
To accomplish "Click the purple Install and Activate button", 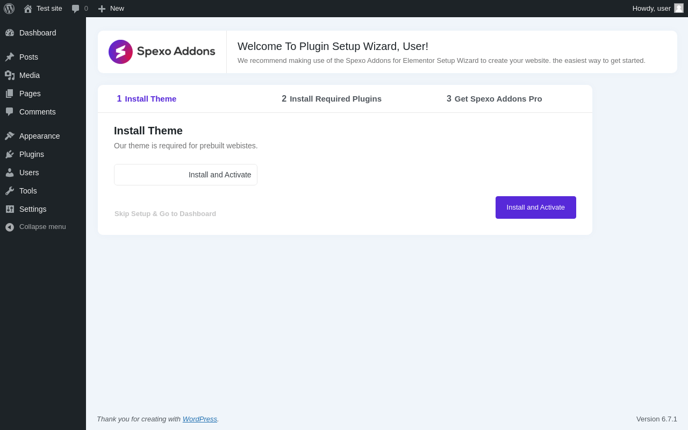I will point(536,207).
